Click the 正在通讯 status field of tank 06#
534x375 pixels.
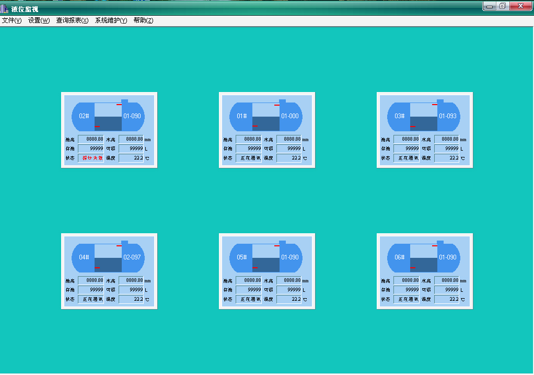pyautogui.click(x=406, y=299)
